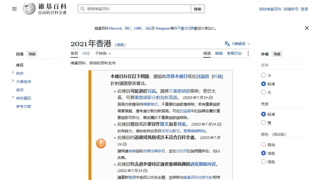Open the language translation icon

(227, 44)
